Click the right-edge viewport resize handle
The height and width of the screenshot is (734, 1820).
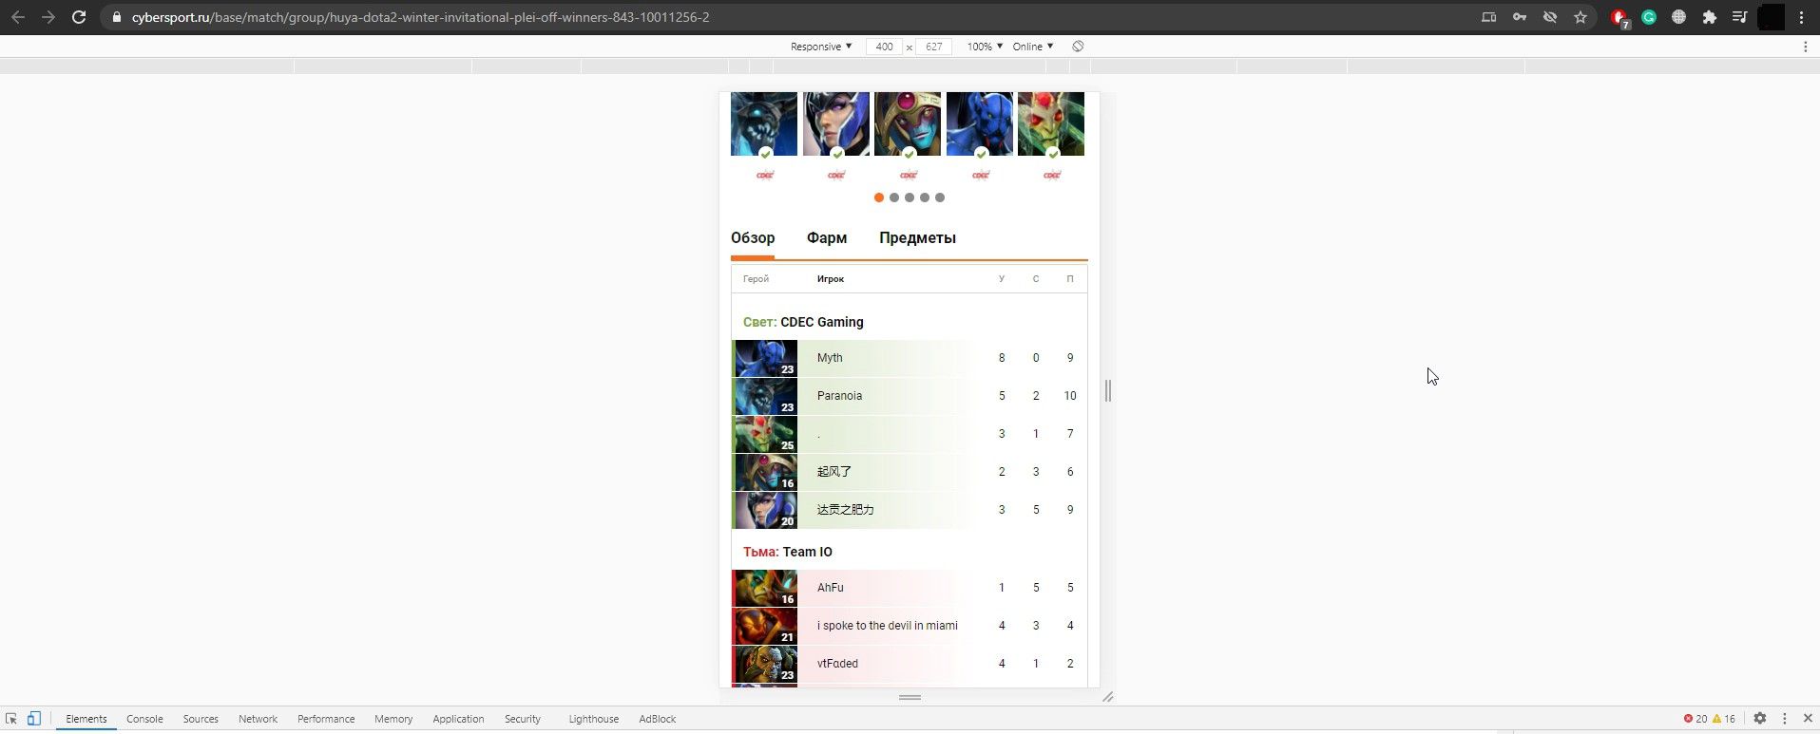(x=1107, y=390)
